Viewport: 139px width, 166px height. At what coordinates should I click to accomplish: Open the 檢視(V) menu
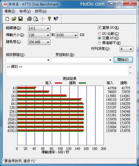click(x=25, y=11)
